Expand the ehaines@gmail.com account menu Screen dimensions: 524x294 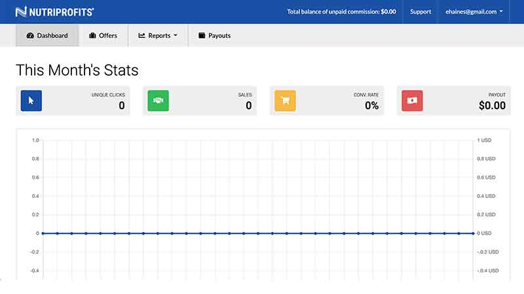pyautogui.click(x=474, y=12)
